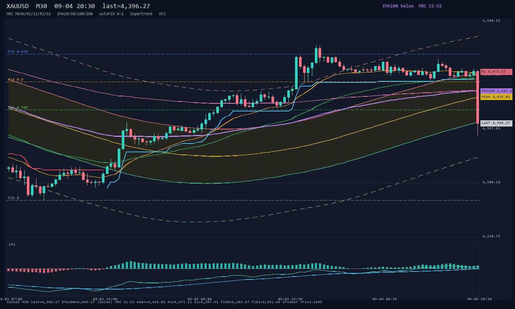Click the XAUUSD symbol in the chart title
The image size is (515, 309).
[x=18, y=6]
